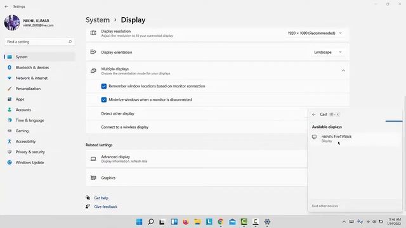Open taskbar Search
The width and height of the screenshot is (406, 228).
click(x=151, y=222)
